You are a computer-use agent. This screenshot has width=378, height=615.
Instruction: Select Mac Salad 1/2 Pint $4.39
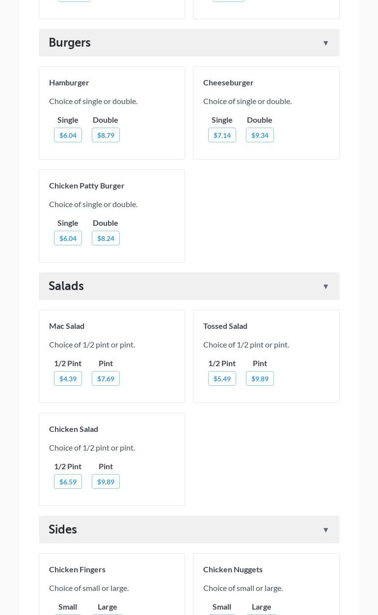[68, 379]
